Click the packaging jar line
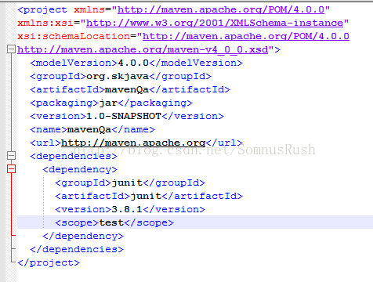 pyautogui.click(x=111, y=103)
